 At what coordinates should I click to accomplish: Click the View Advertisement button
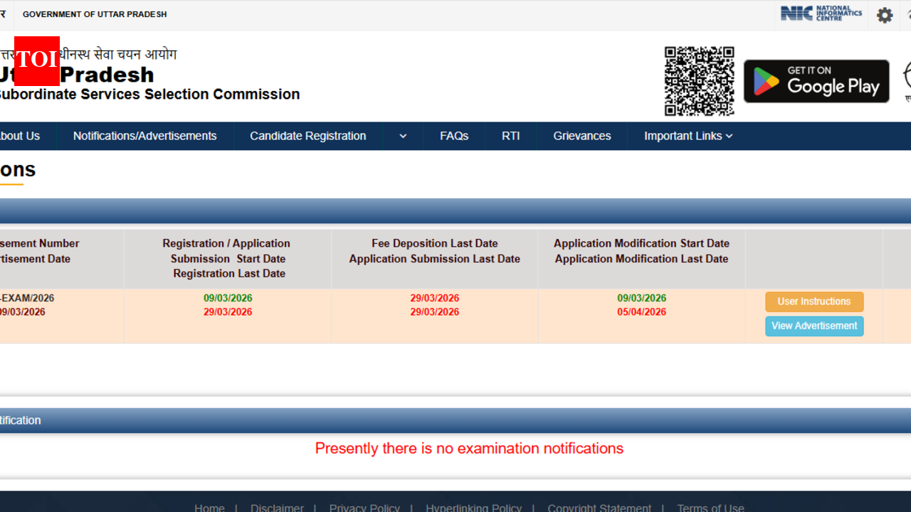(x=814, y=326)
